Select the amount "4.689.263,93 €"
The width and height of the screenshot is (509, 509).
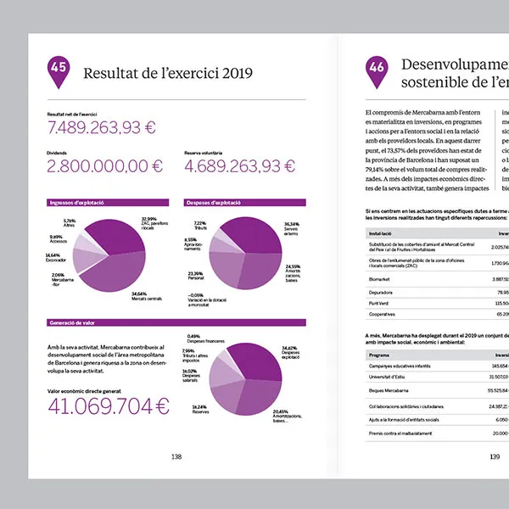[x=240, y=166]
